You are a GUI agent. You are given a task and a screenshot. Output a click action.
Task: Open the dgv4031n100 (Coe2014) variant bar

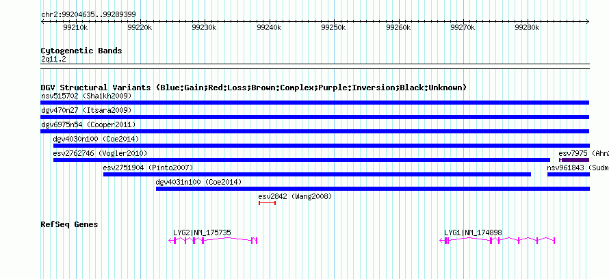tap(373, 189)
